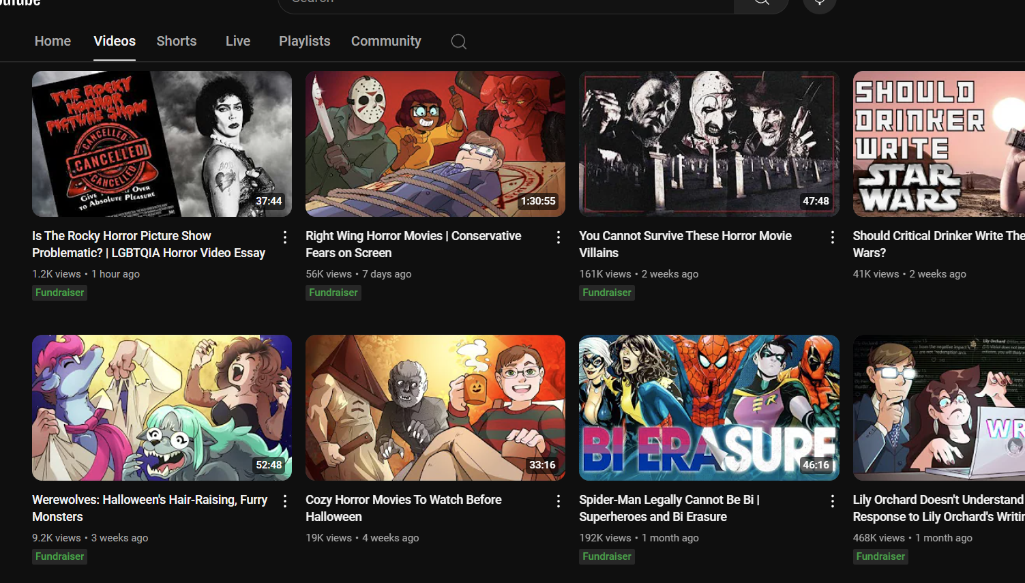Image resolution: width=1025 pixels, height=583 pixels.
Task: Open title "Should Critical Drinker Write" Star Wars
Action: click(x=939, y=244)
